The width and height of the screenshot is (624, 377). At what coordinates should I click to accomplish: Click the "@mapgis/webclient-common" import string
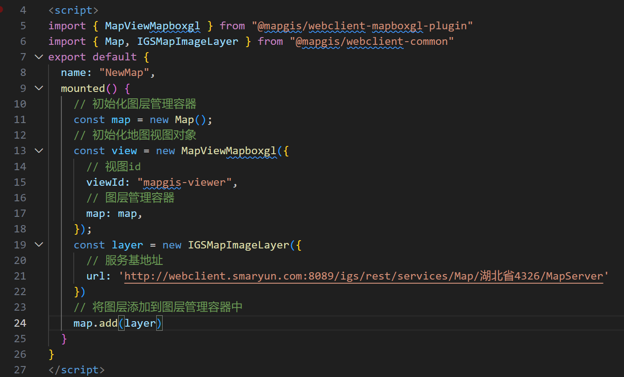pyautogui.click(x=372, y=41)
